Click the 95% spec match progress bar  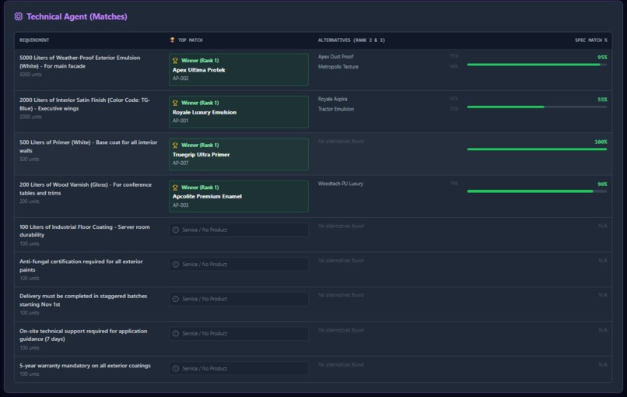pos(537,65)
